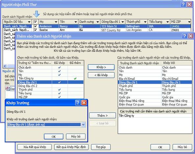Viewport: 195px width, 154px height.
Task: Select Dòng Địa chỉ 2 in source list
Action: tap(51, 86)
